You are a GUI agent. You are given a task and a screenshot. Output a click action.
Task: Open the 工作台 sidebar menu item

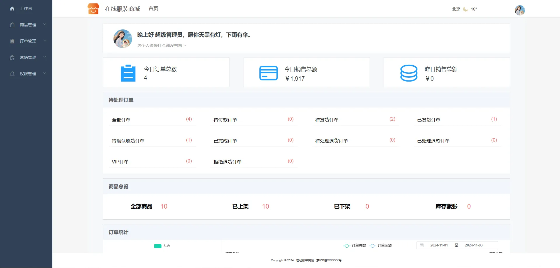coord(26,9)
